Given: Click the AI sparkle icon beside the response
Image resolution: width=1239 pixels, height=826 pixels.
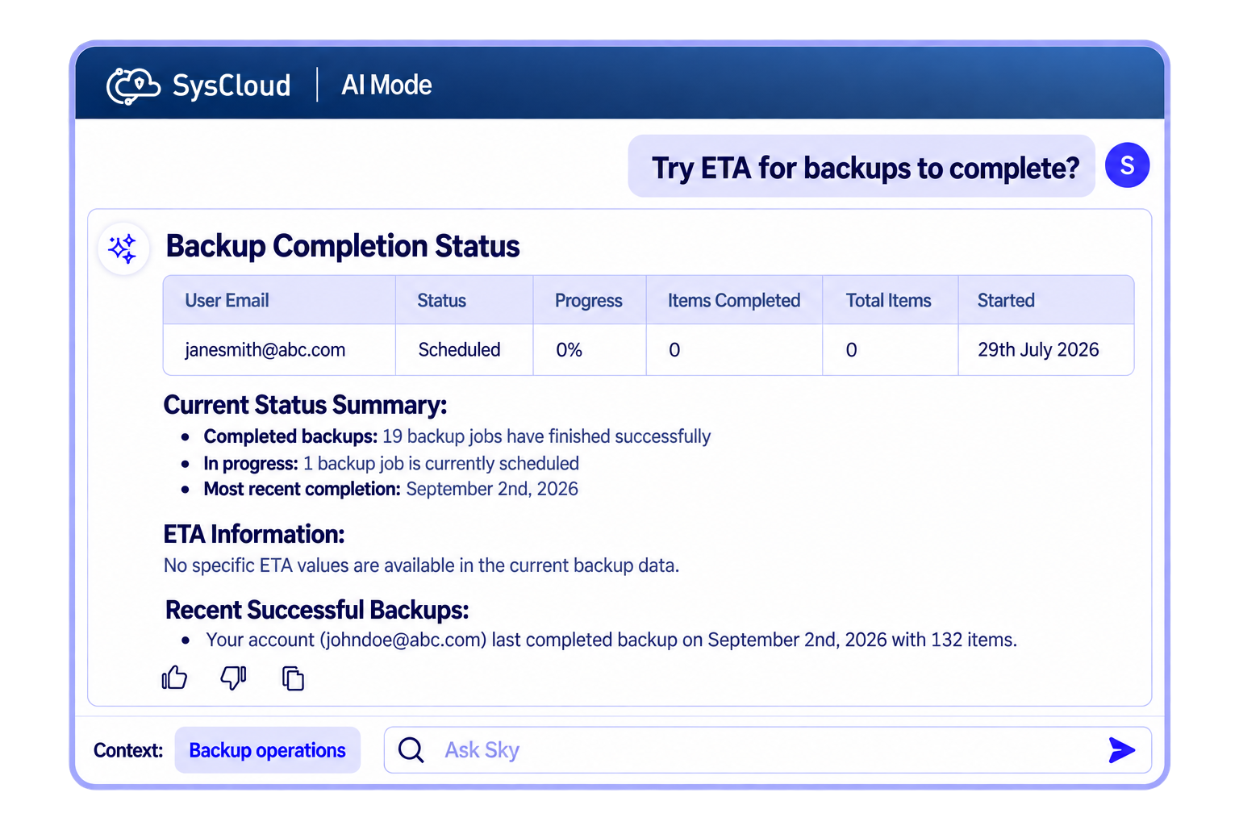Looking at the screenshot, I should (123, 248).
